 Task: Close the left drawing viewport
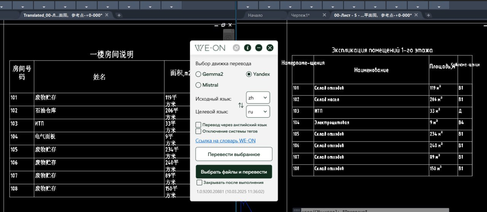(x=230, y=25)
